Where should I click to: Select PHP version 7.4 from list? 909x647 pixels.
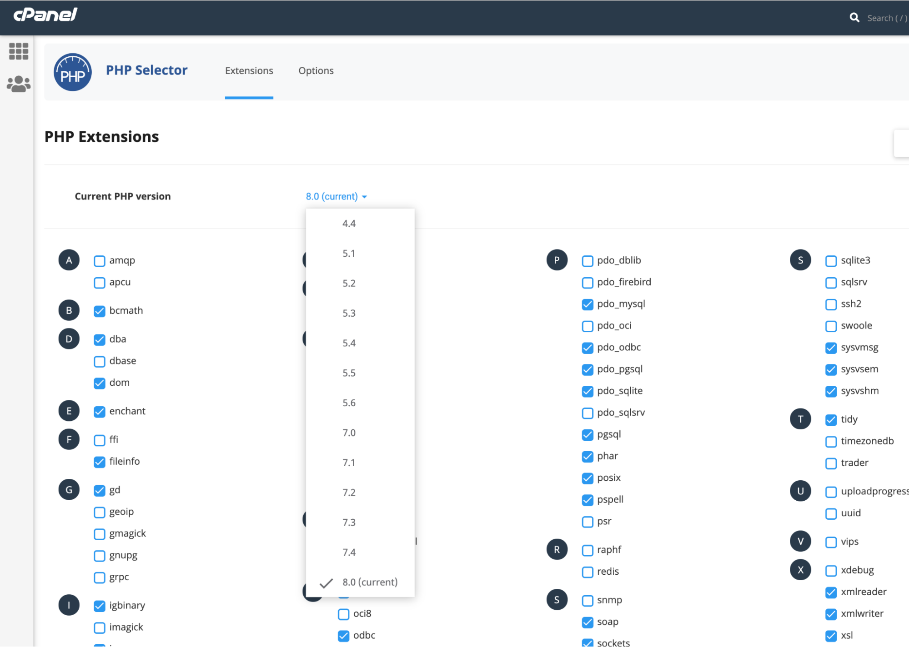coord(349,552)
